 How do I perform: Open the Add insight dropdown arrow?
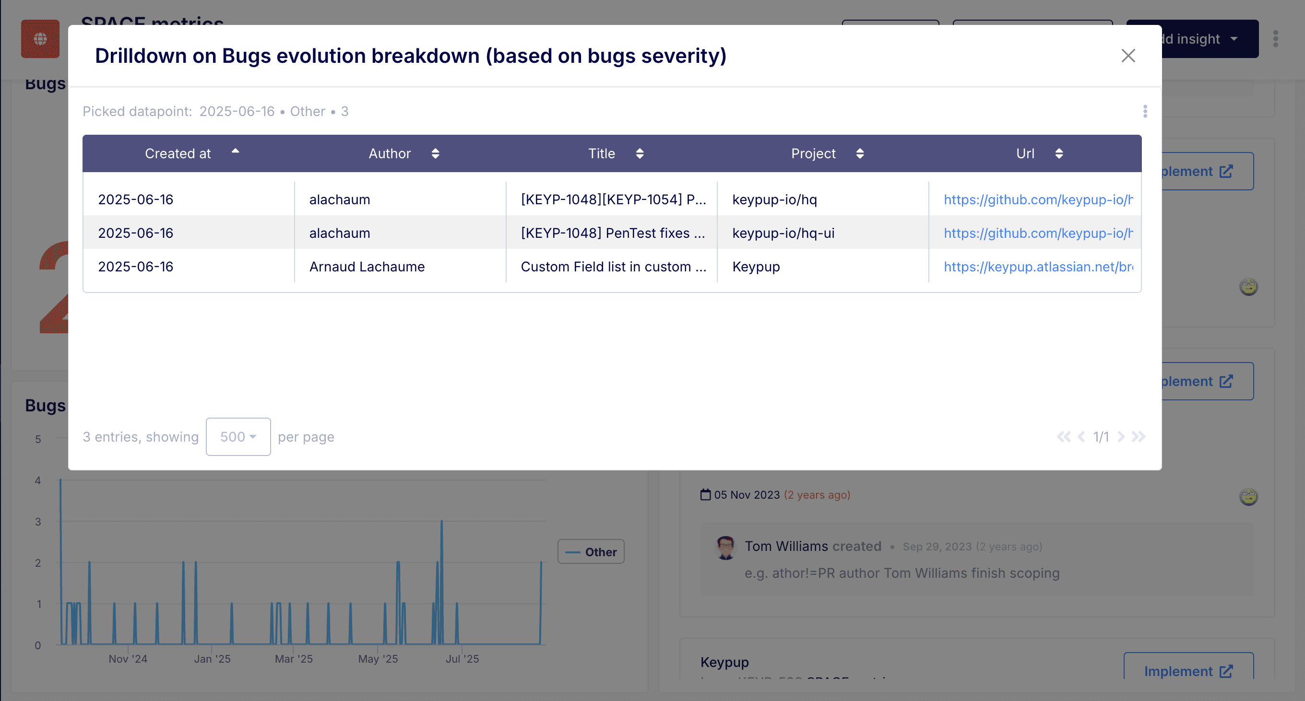click(x=1234, y=38)
